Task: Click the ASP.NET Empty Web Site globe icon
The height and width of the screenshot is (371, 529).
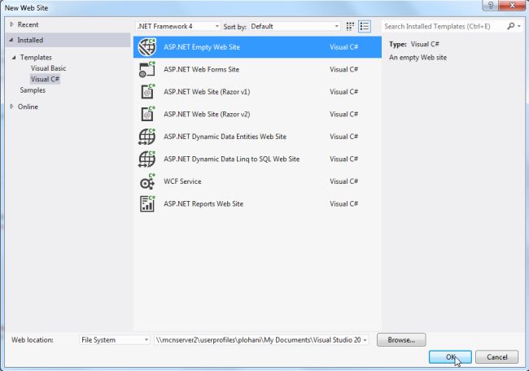Action: point(147,47)
